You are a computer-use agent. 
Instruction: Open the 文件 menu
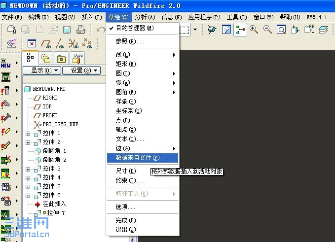click(12, 17)
